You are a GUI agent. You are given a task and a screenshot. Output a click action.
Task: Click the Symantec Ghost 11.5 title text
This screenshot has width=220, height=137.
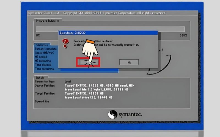tap(44, 13)
